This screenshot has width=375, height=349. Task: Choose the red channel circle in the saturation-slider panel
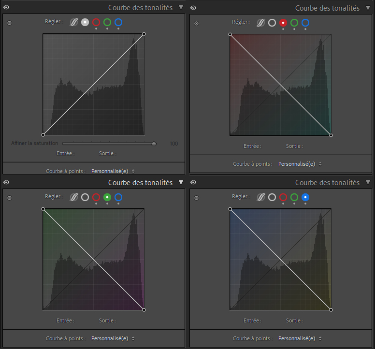pyautogui.click(x=96, y=22)
